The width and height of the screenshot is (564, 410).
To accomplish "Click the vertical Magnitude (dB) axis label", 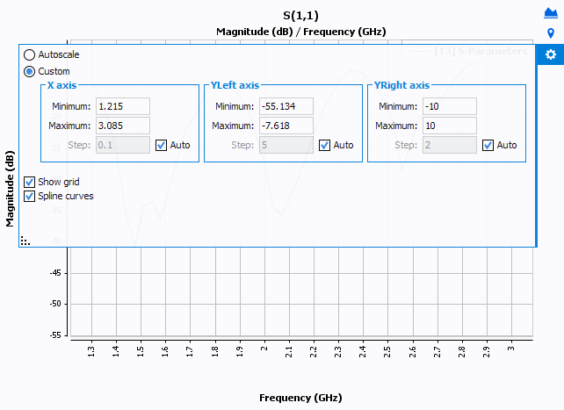I will click(10, 189).
